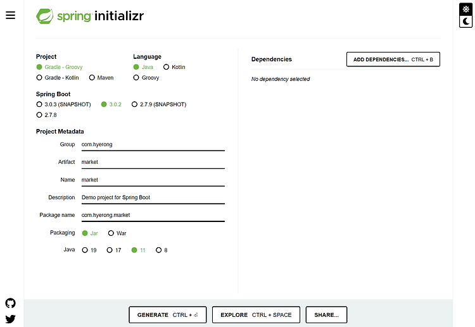The height and width of the screenshot is (327, 475).
Task: Open the GitHub icon link
Action: [11, 303]
